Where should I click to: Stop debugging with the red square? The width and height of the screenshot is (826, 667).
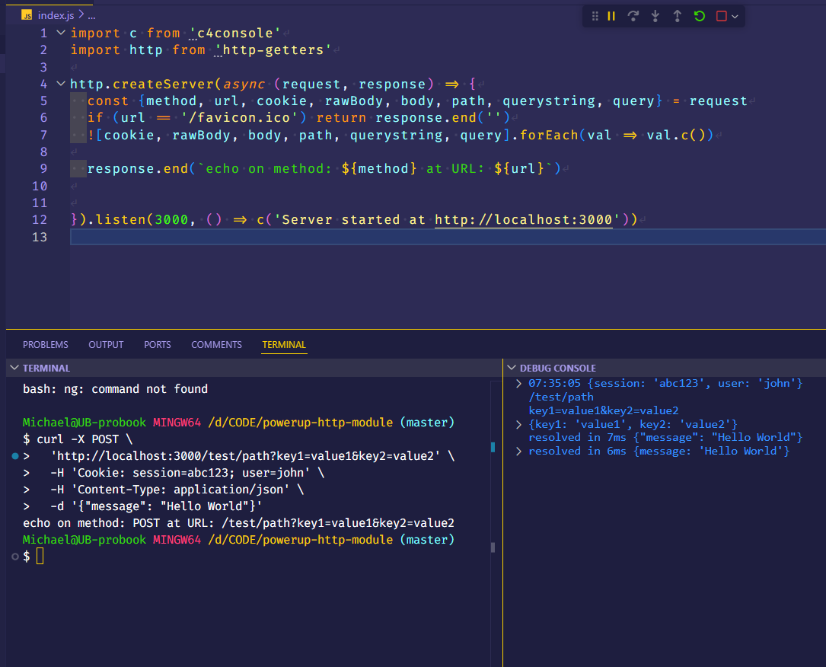[722, 16]
